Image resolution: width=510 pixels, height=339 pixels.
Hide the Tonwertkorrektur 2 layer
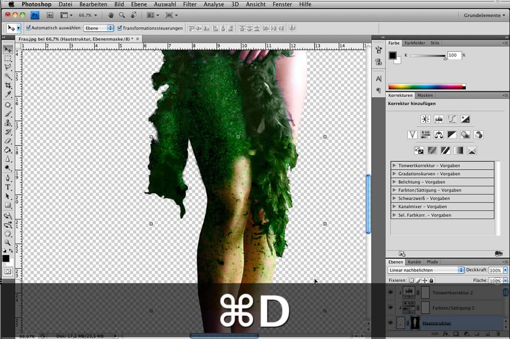pyautogui.click(x=391, y=293)
